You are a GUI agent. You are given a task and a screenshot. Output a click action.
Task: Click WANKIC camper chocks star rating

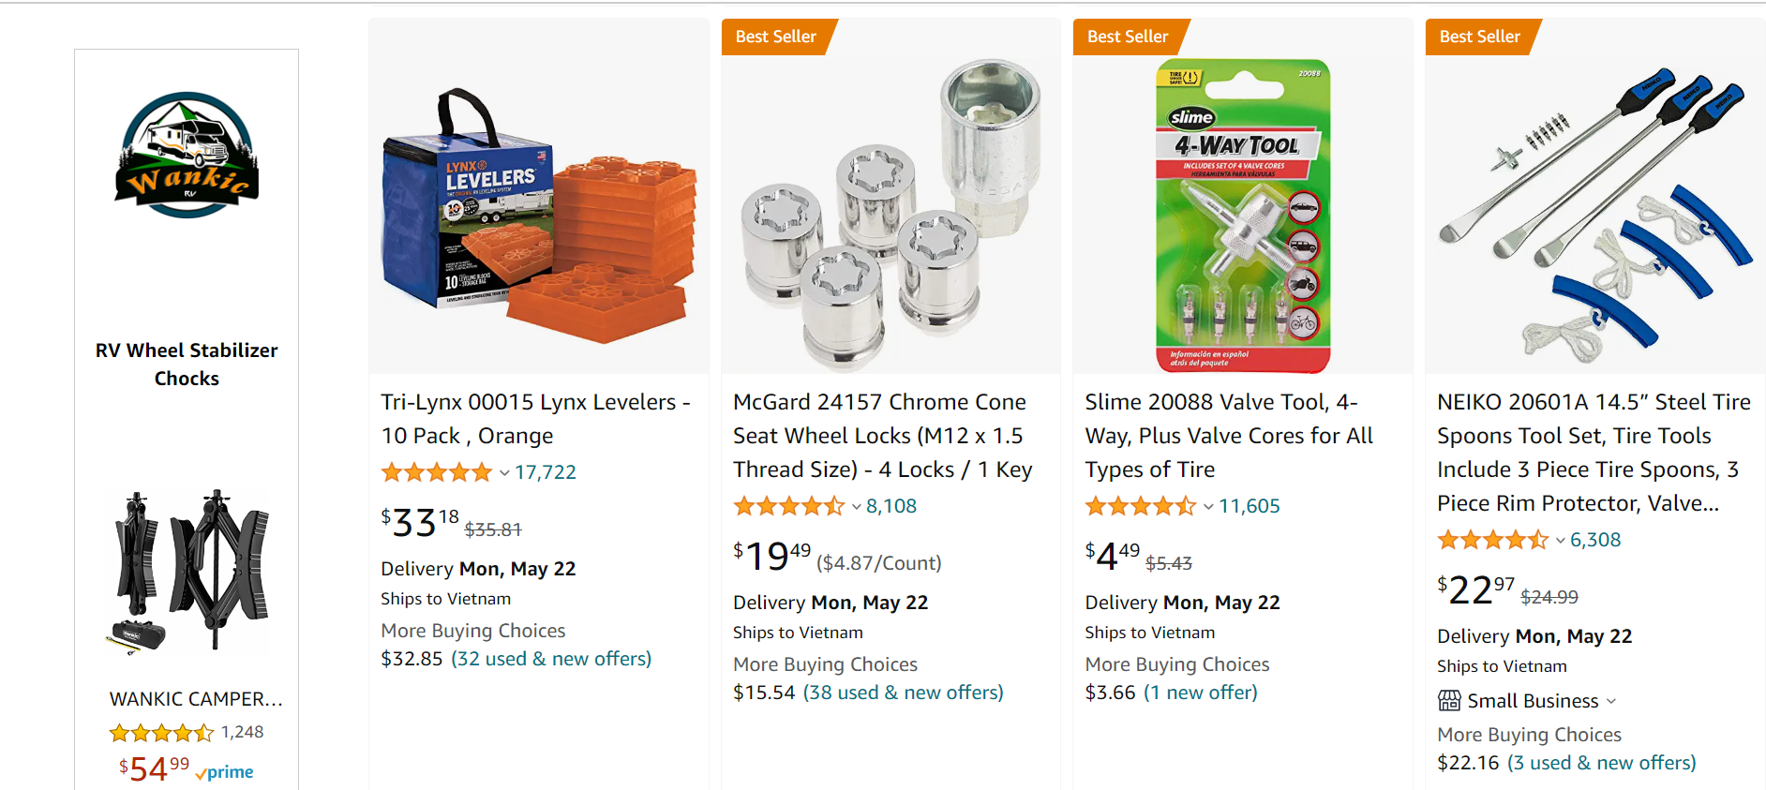pos(161,733)
